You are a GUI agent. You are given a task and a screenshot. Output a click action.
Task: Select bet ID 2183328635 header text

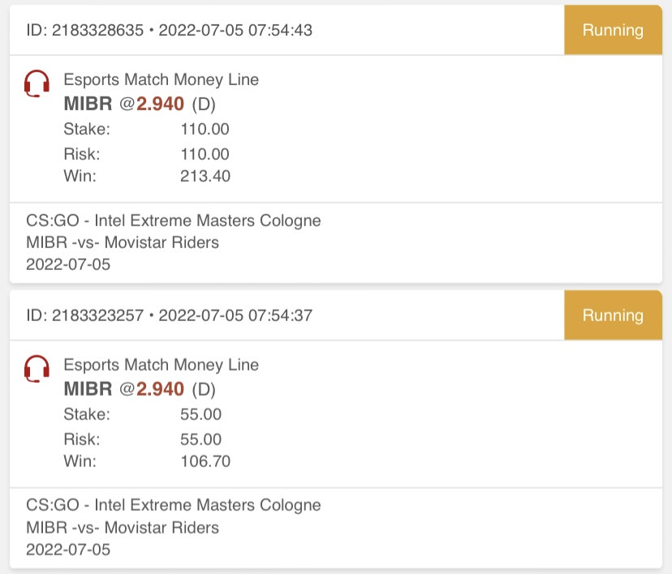tap(170, 30)
